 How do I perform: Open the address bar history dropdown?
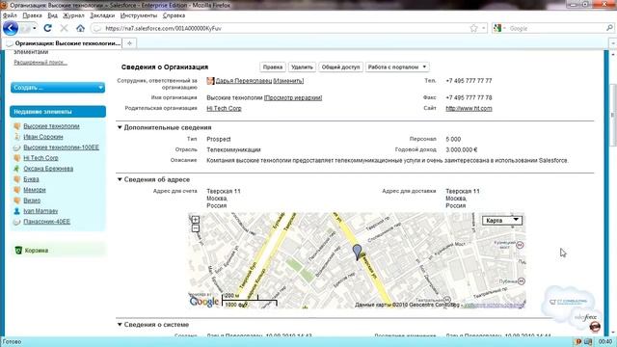pyautogui.click(x=484, y=28)
